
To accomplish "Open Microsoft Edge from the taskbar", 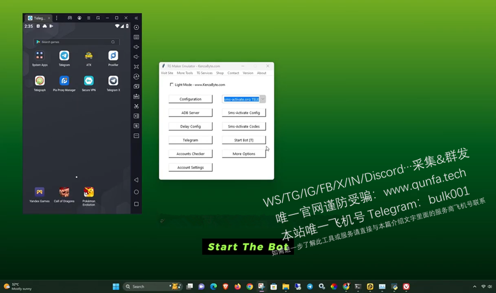I will 213,286.
